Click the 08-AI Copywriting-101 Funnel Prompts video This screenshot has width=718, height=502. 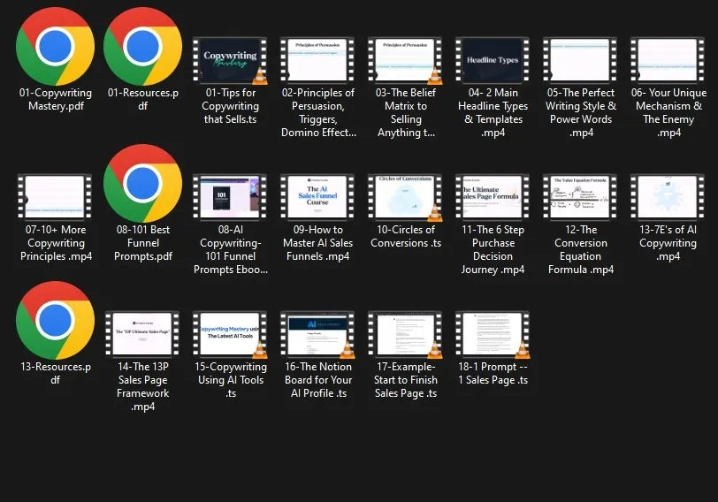click(x=230, y=197)
